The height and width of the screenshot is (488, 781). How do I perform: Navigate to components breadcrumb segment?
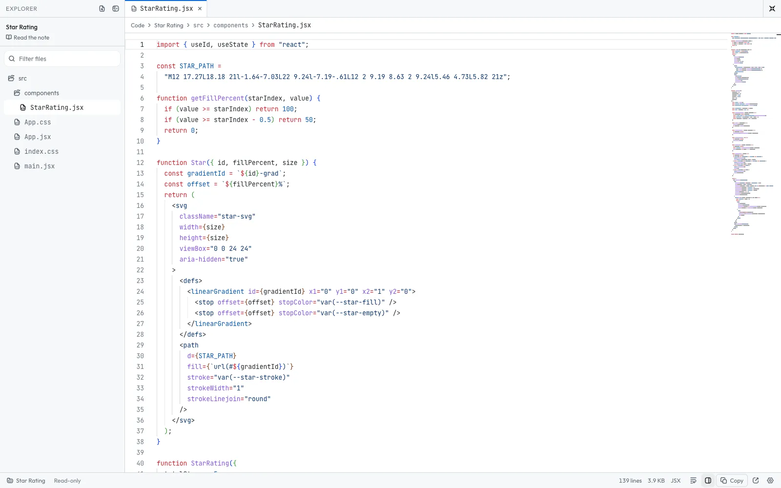click(x=231, y=25)
